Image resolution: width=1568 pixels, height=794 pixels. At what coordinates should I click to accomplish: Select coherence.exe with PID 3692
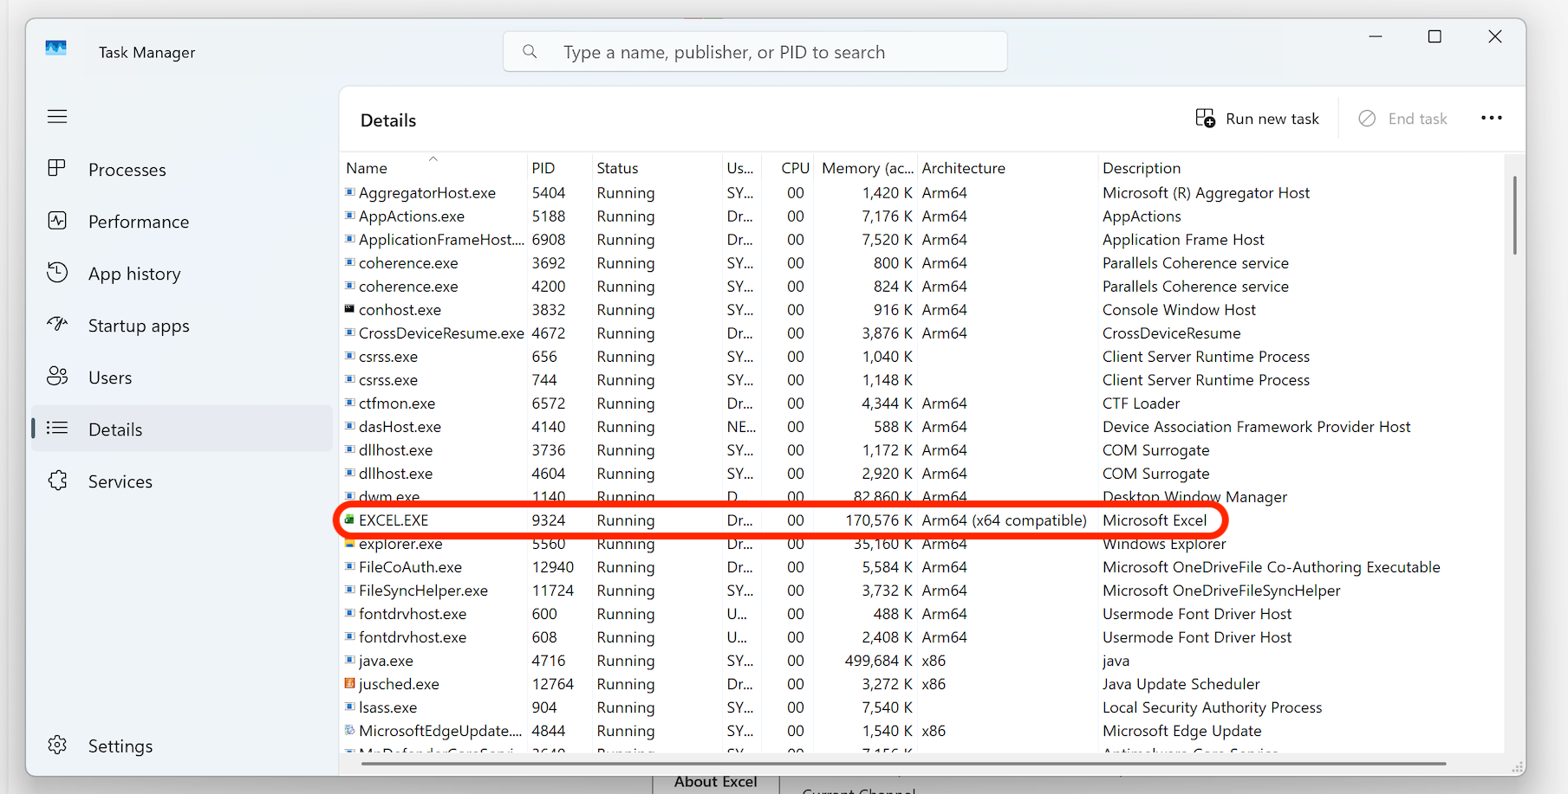tap(922, 262)
